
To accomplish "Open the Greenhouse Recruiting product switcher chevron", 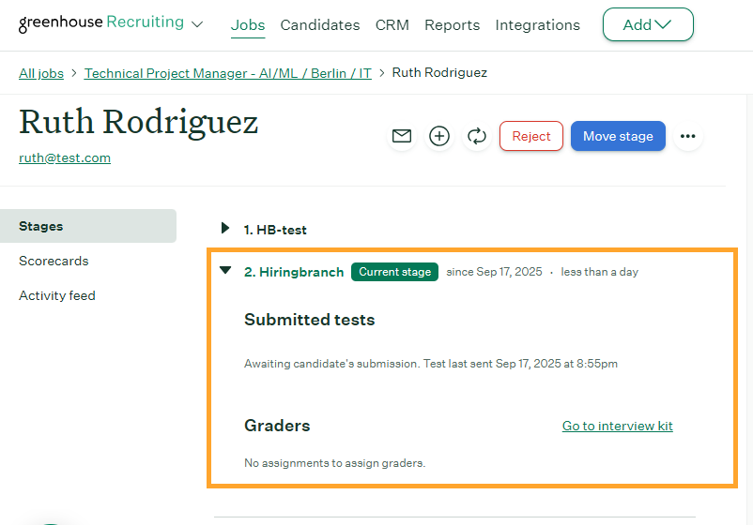I will [x=197, y=24].
